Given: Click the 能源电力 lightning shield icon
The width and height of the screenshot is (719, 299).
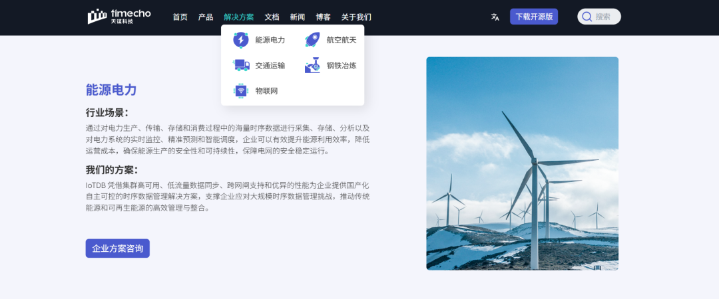Looking at the screenshot, I should coord(241,41).
